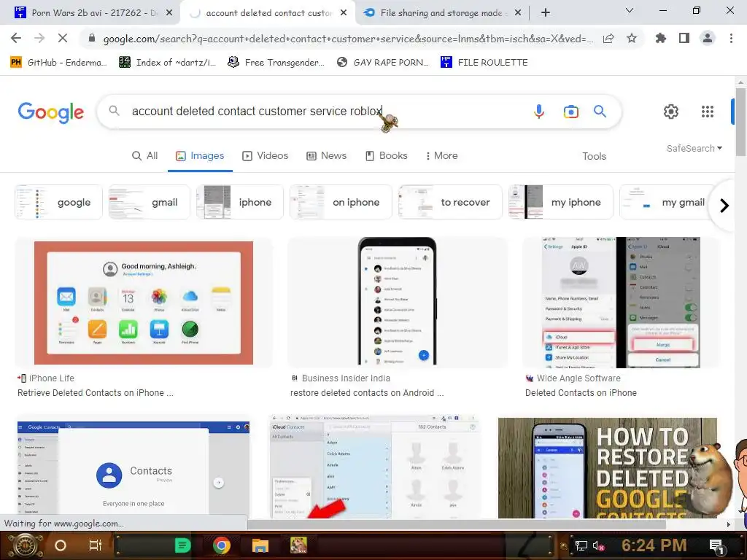Click the Good morning, Ashleigh image thumbnail
Image resolution: width=747 pixels, height=560 pixels.
coord(144,303)
